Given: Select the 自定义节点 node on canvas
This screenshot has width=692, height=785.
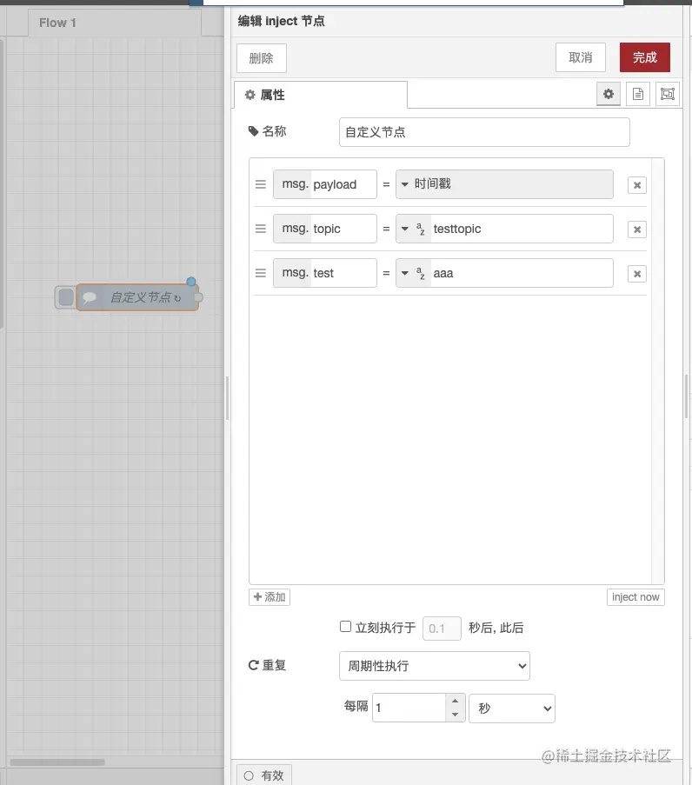Looking at the screenshot, I should (x=137, y=297).
